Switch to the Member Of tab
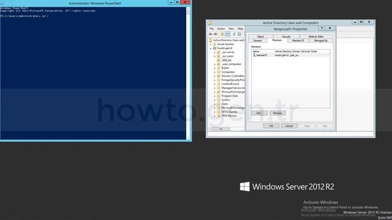Image resolution: width=392 pixels, height=220 pixels. (298, 40)
